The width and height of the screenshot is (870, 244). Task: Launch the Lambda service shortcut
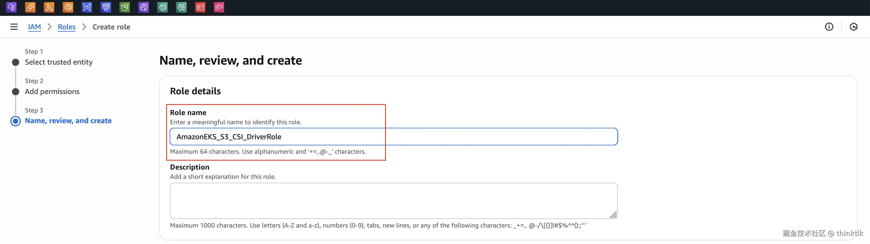point(49,7)
